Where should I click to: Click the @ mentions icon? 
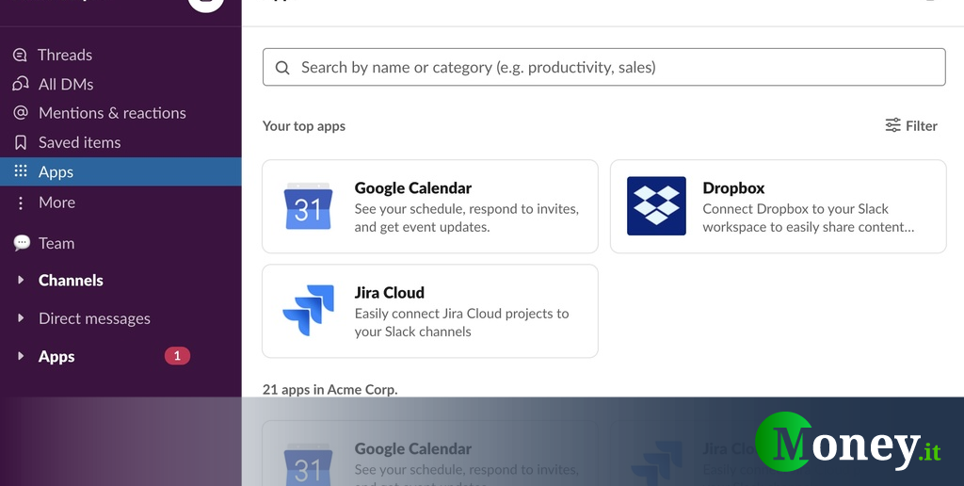pyautogui.click(x=21, y=113)
